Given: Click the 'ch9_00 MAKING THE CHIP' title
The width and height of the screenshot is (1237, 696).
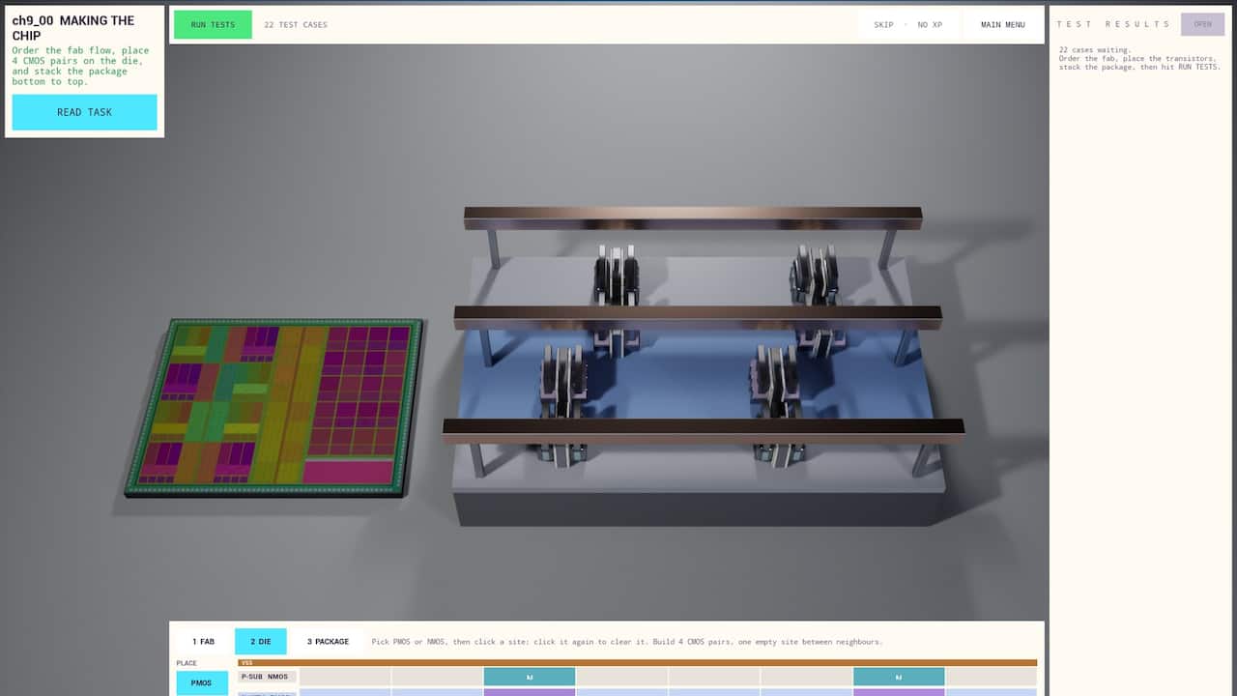Looking at the screenshot, I should tap(73, 28).
